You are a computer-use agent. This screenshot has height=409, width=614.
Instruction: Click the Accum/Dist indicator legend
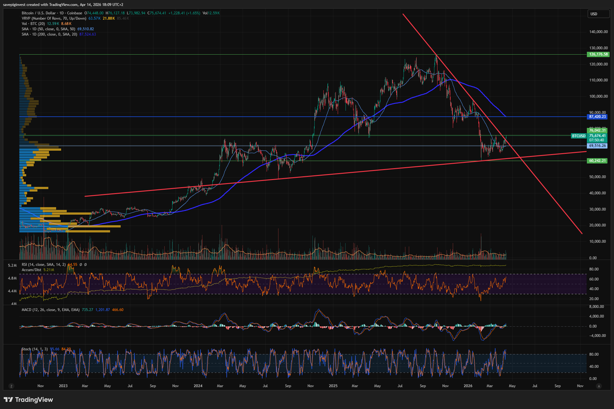[x=31, y=270]
